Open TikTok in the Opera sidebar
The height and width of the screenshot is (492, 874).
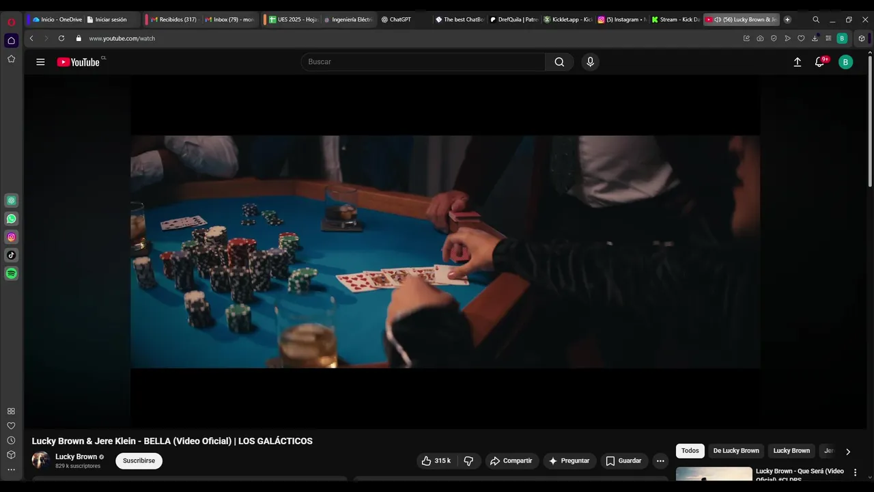click(11, 255)
